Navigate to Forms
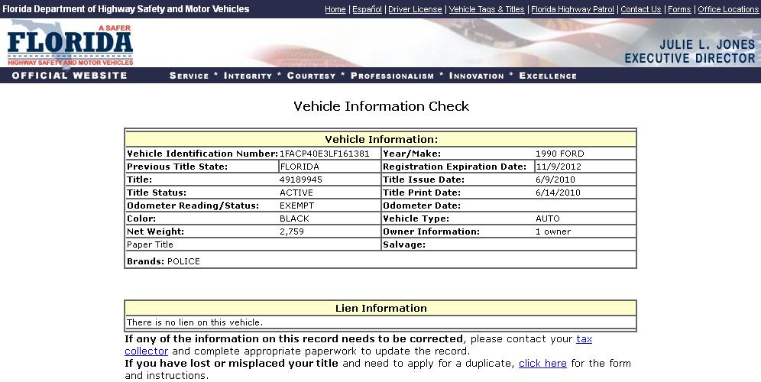Viewport: 761px width, 382px height. [x=679, y=9]
